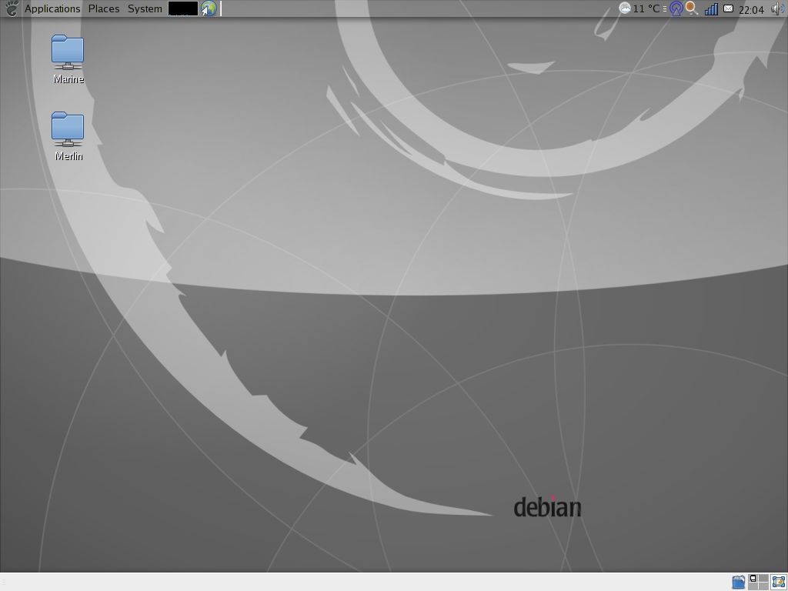Open the Applications menu
The width and height of the screenshot is (788, 591).
click(52, 8)
